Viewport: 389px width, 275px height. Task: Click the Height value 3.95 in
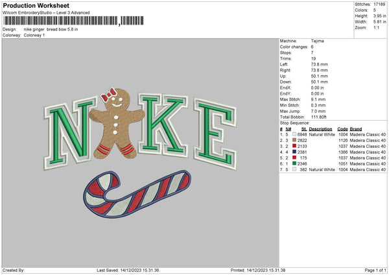pos(379,16)
